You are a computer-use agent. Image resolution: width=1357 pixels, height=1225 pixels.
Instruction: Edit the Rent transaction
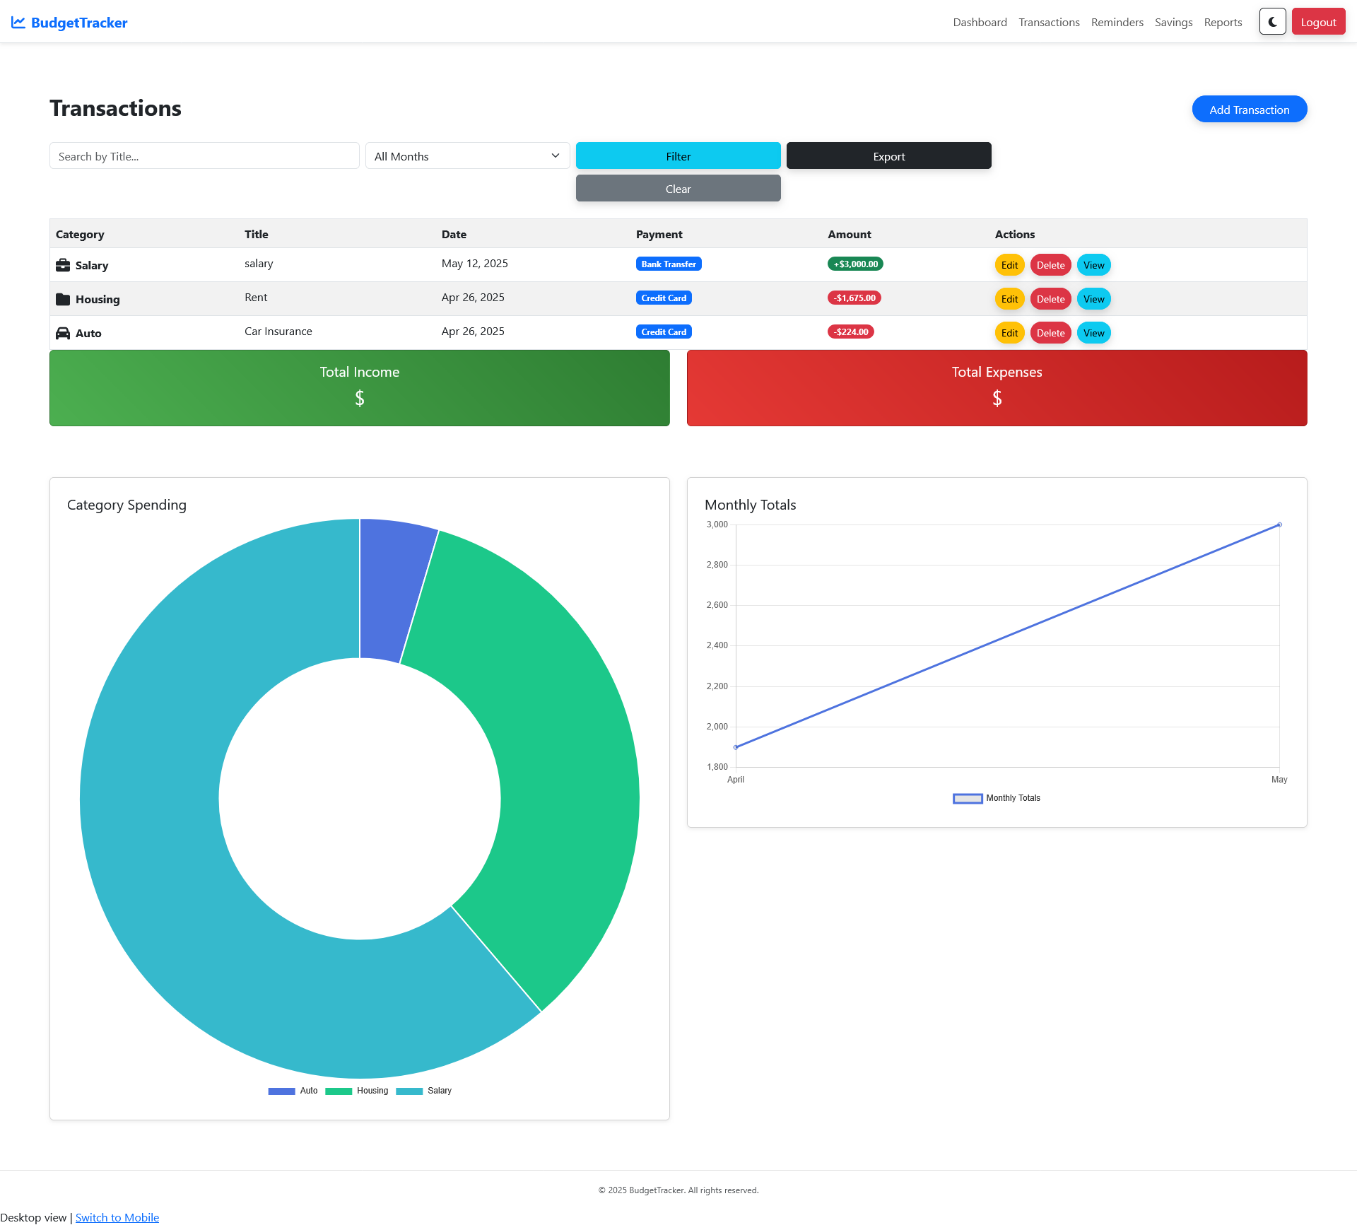1009,299
